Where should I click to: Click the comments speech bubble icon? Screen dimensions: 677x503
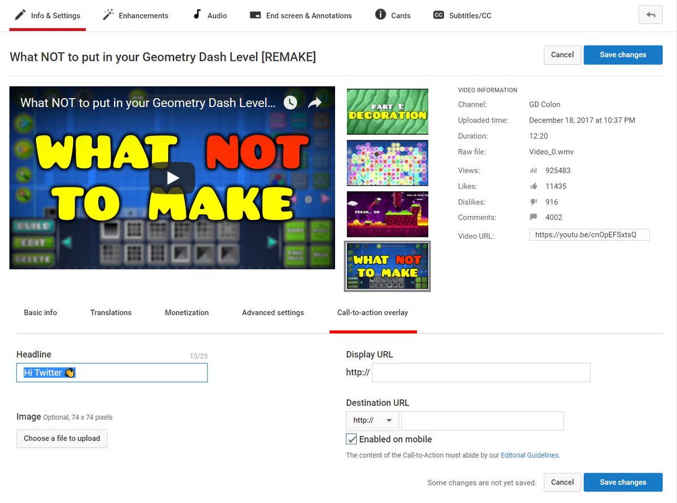(534, 217)
